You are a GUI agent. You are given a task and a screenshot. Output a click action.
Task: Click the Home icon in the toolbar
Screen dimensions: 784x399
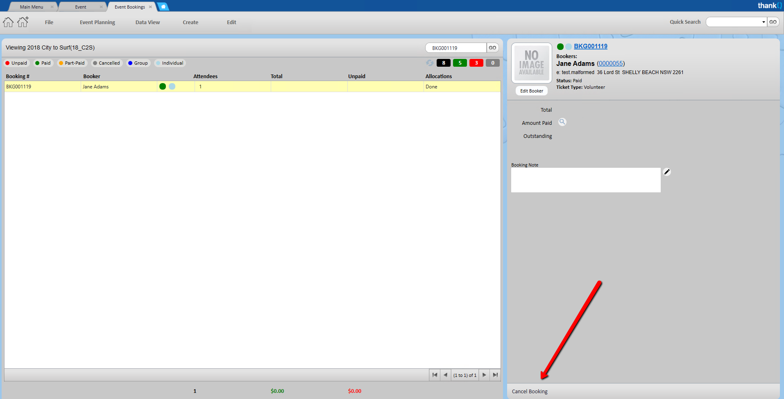(8, 22)
